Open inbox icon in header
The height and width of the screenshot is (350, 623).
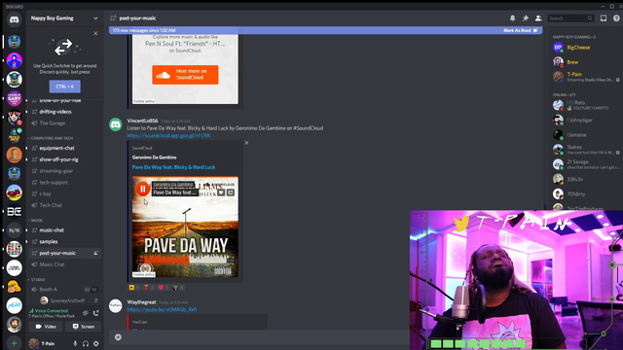[604, 18]
